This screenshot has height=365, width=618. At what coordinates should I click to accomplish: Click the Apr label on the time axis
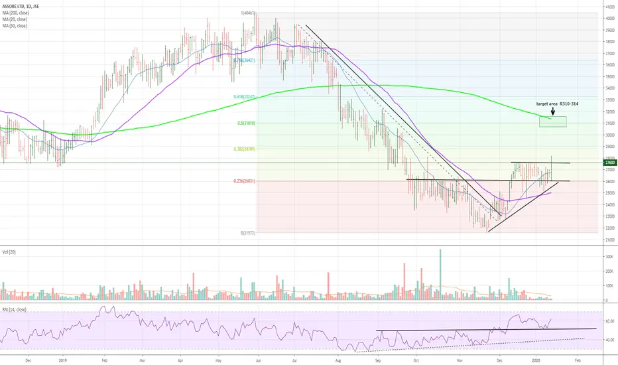coord(180,360)
